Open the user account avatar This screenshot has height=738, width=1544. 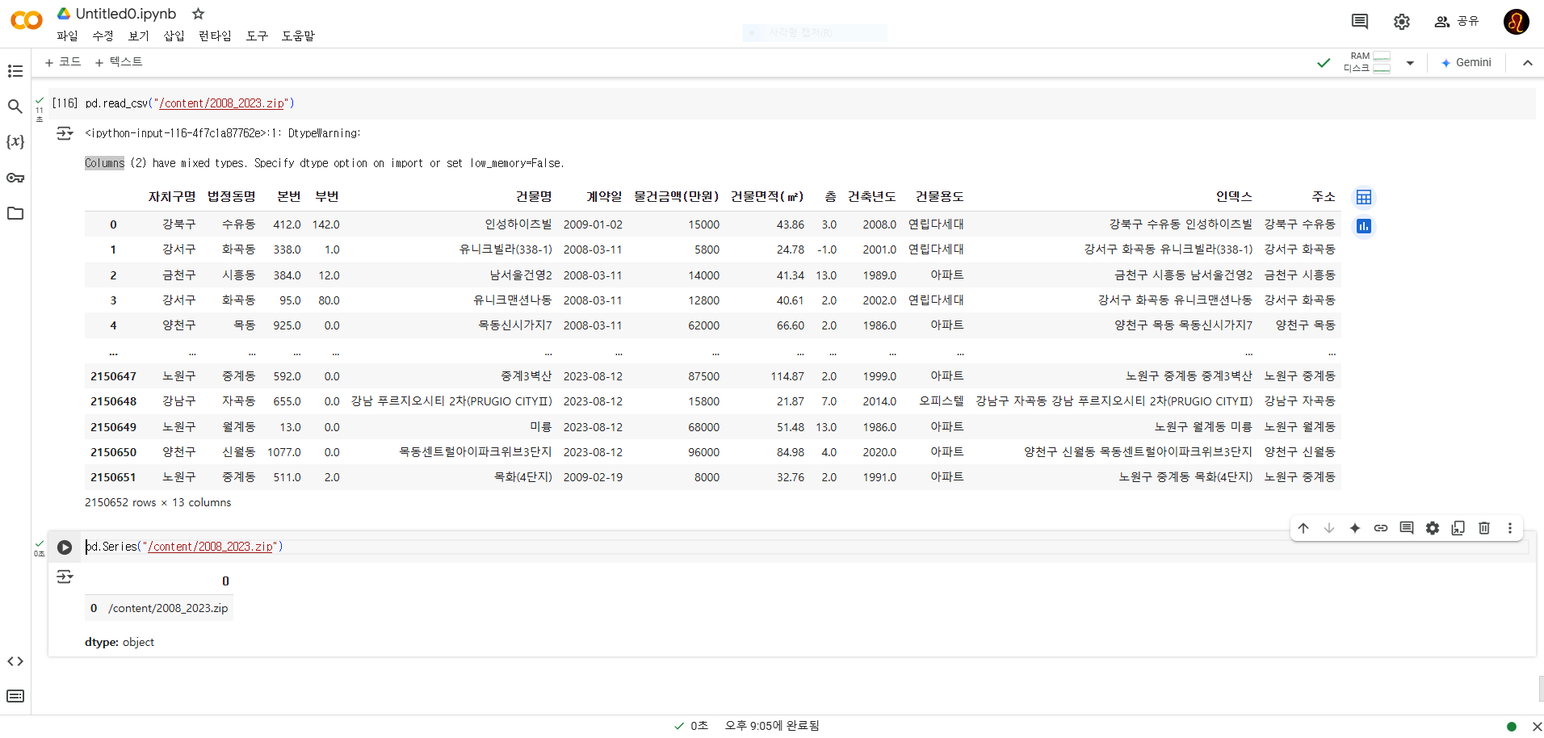pyautogui.click(x=1516, y=22)
